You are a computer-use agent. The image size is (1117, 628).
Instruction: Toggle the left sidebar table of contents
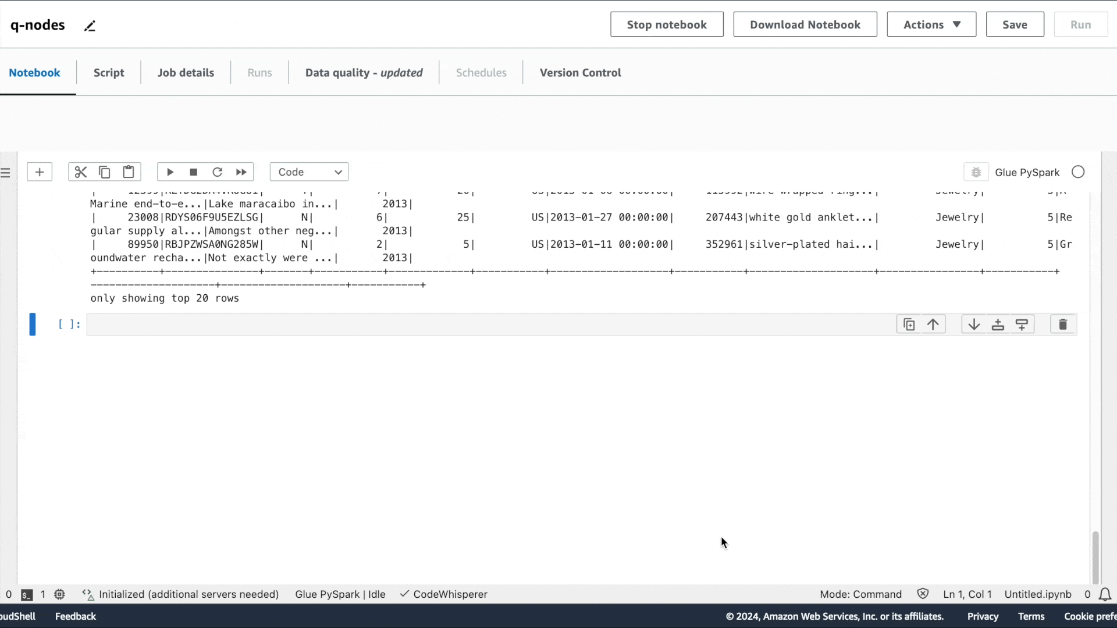tap(6, 173)
